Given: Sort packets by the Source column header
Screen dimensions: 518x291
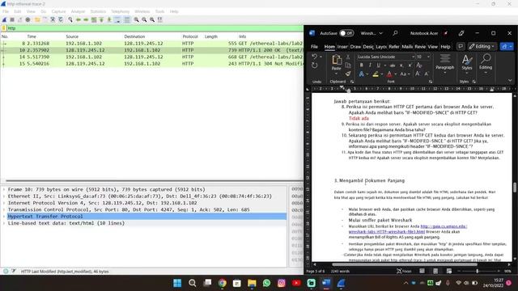Looking at the screenshot, I should click(72, 36).
